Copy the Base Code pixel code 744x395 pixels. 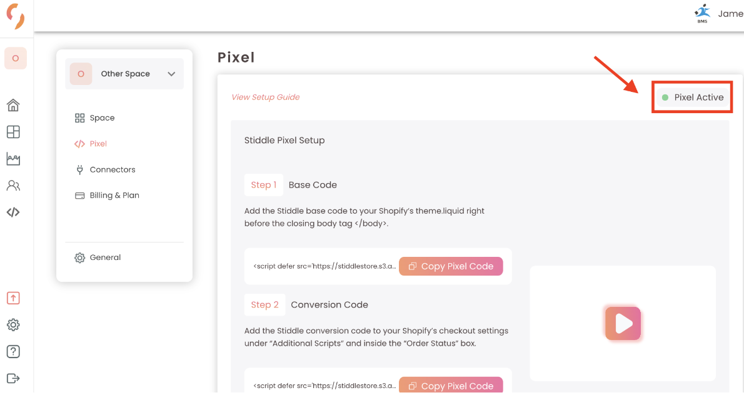tap(451, 266)
